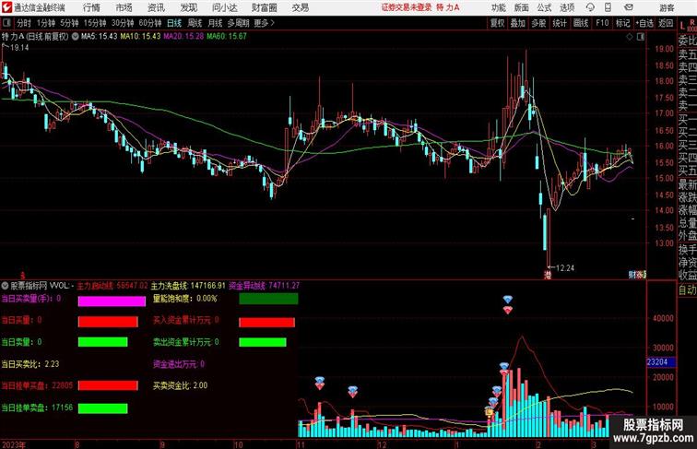This screenshot has height=449, width=697.
Task: Switch to 30分钟 chart period
Action: (x=123, y=23)
